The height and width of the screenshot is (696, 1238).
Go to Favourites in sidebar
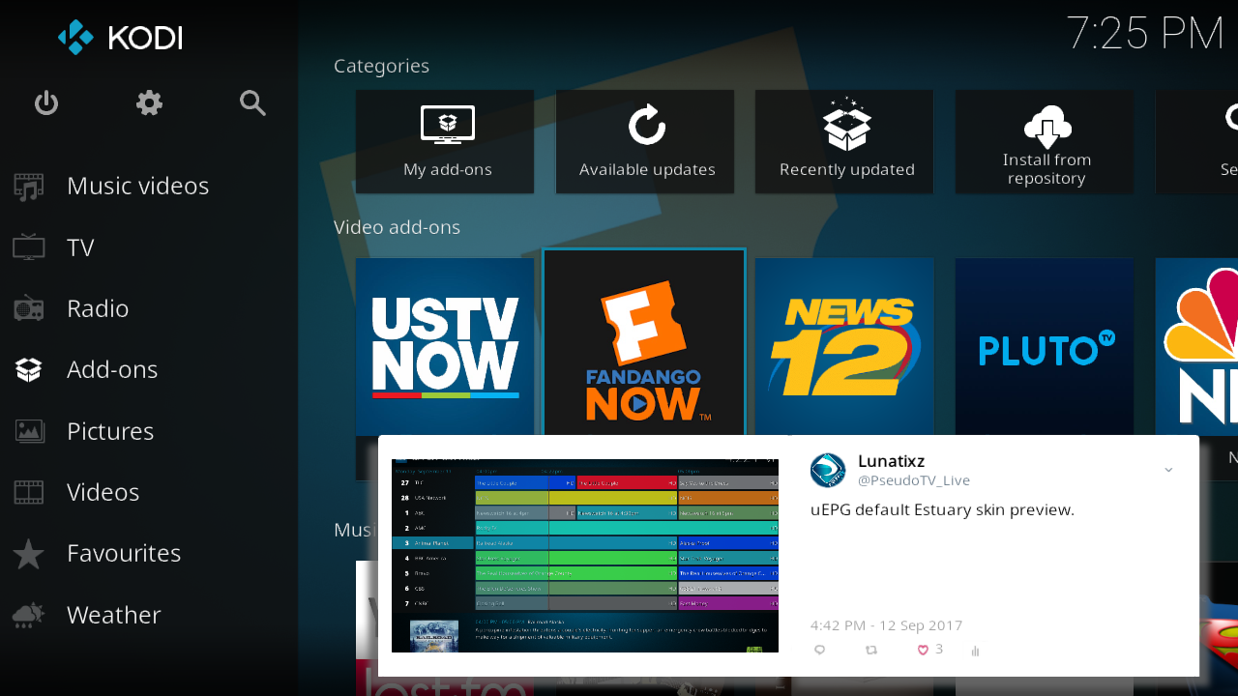(124, 553)
